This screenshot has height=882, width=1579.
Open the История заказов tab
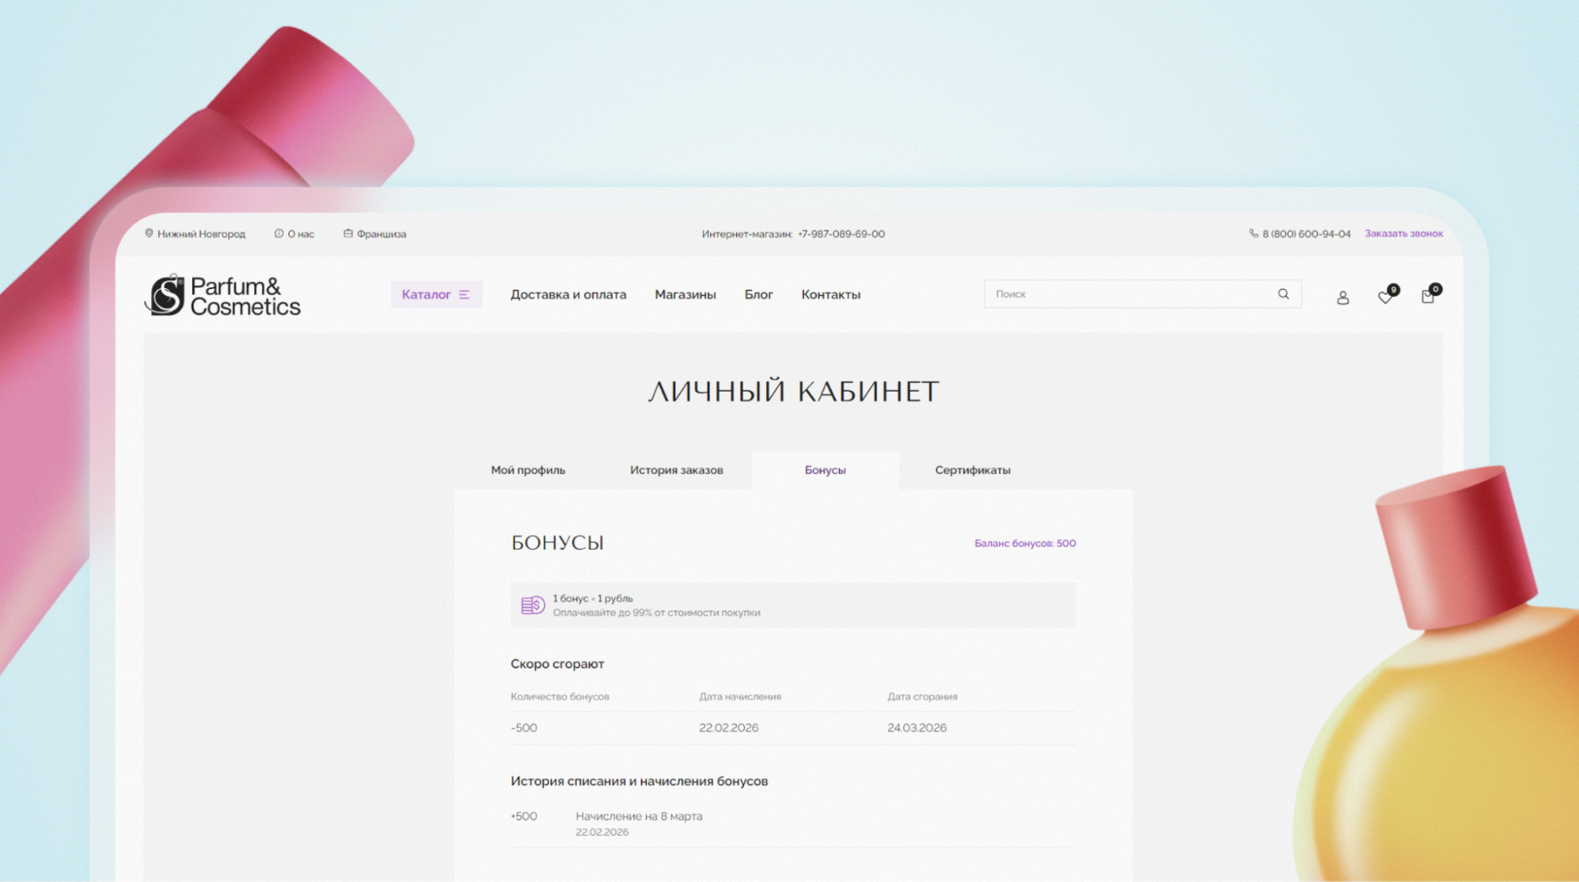[676, 470]
